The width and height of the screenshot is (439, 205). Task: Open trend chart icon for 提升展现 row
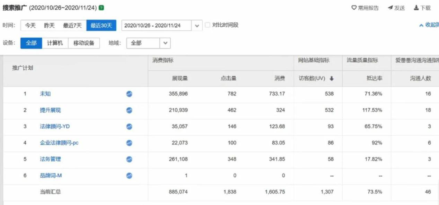[x=129, y=110]
